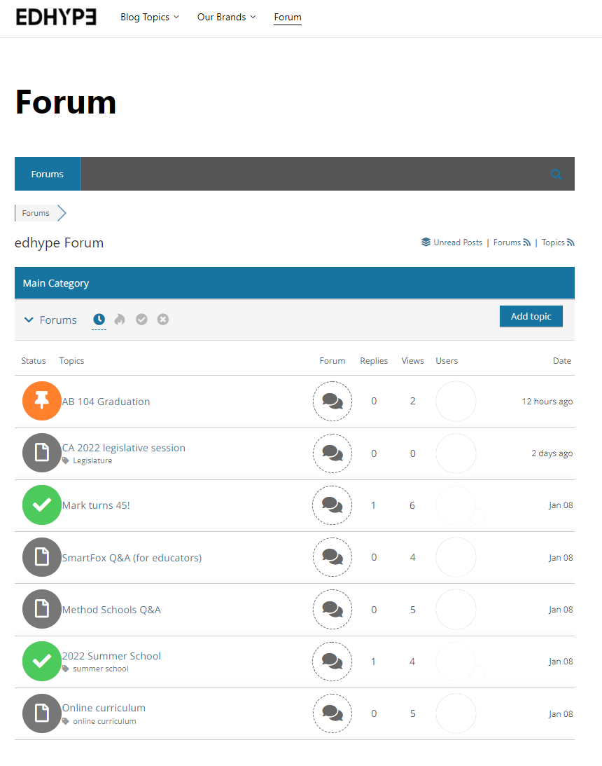Open the Blog Topics dropdown
Screen dimensions: 602x766
point(149,17)
